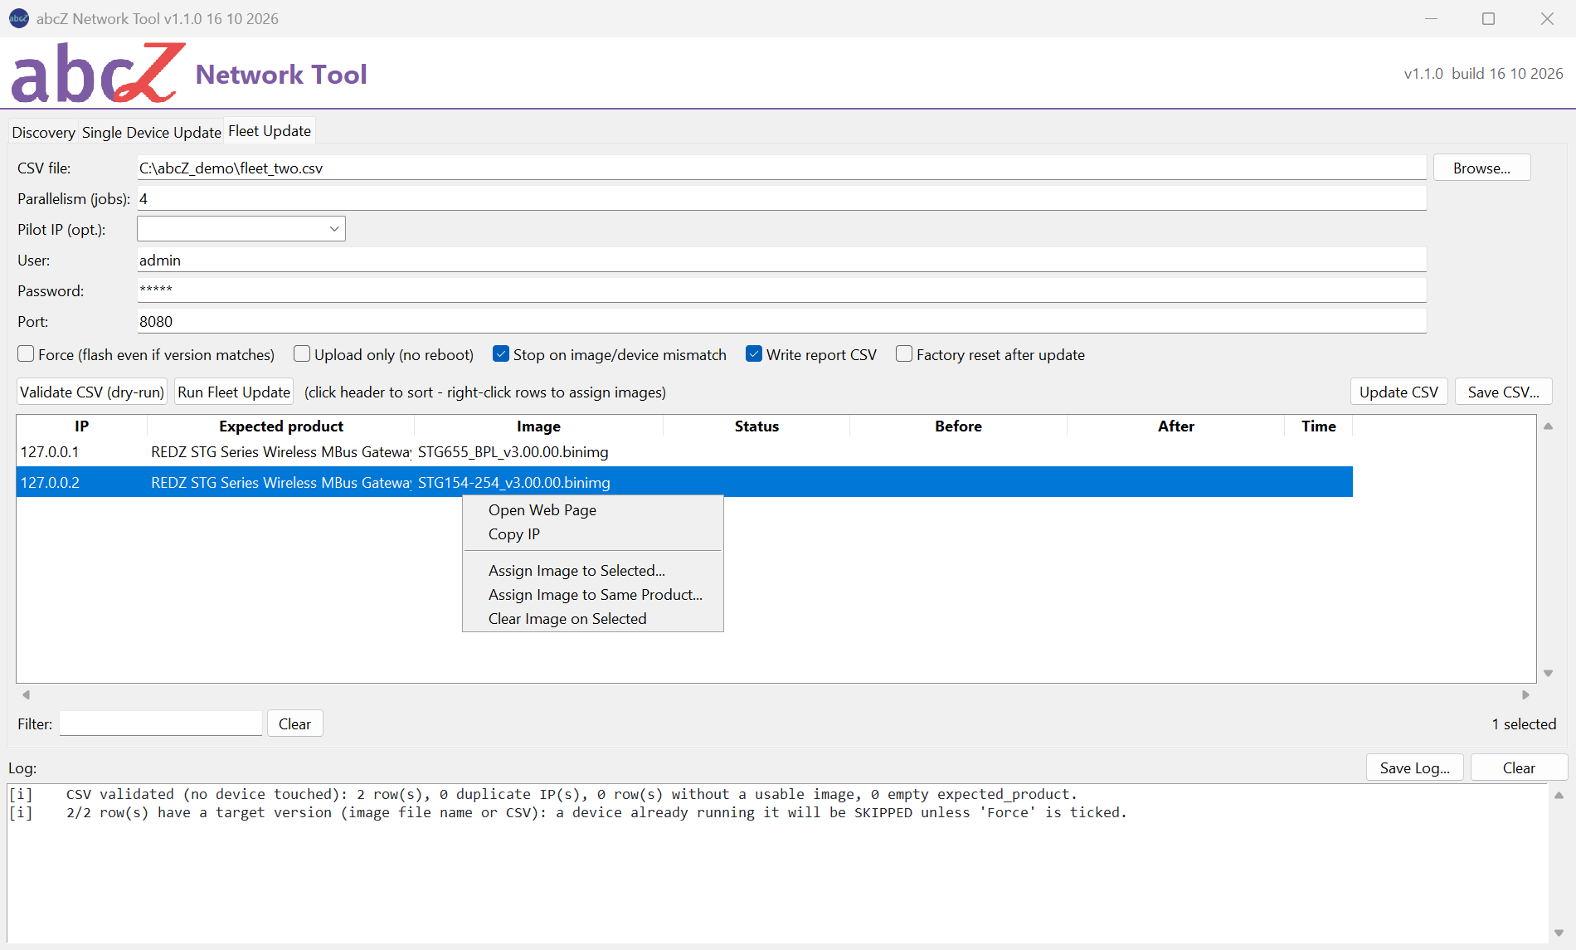Viewport: 1576px width, 950px height.
Task: Start the Run Fleet Update button
Action: pyautogui.click(x=234, y=392)
